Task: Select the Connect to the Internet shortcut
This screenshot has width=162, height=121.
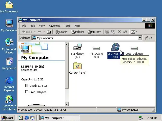Action: (9, 103)
